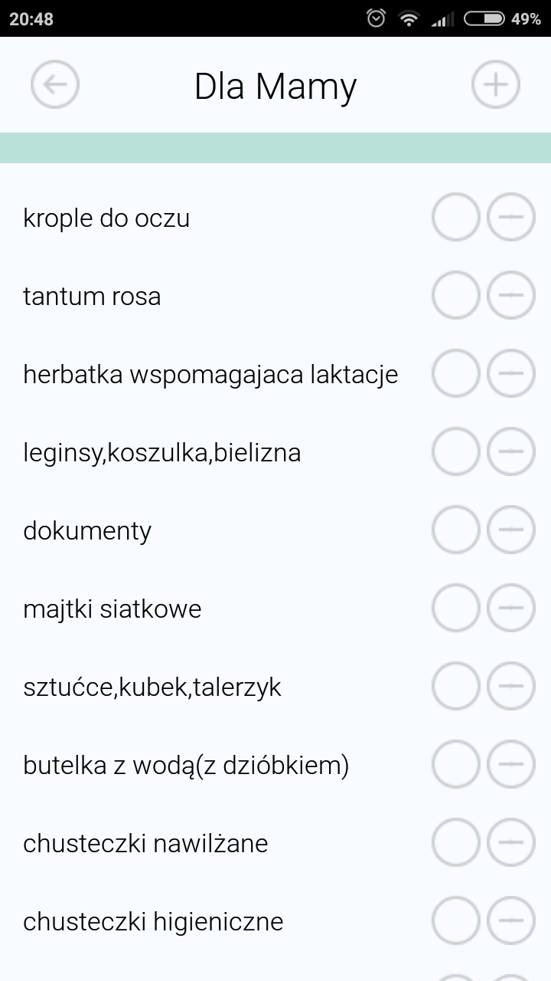Tap the 'Dla Mamy' title
This screenshot has height=981, width=551.
275,86
